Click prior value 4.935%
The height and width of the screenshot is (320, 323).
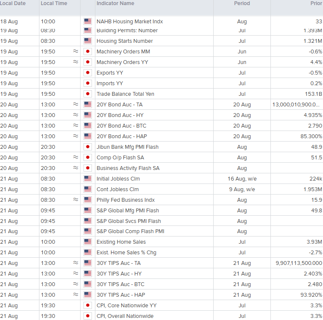click(x=313, y=115)
